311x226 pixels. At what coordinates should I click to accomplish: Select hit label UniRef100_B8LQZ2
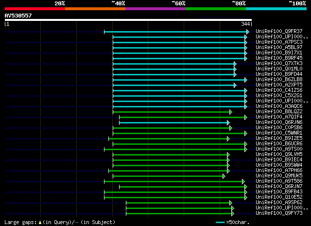[279, 111]
